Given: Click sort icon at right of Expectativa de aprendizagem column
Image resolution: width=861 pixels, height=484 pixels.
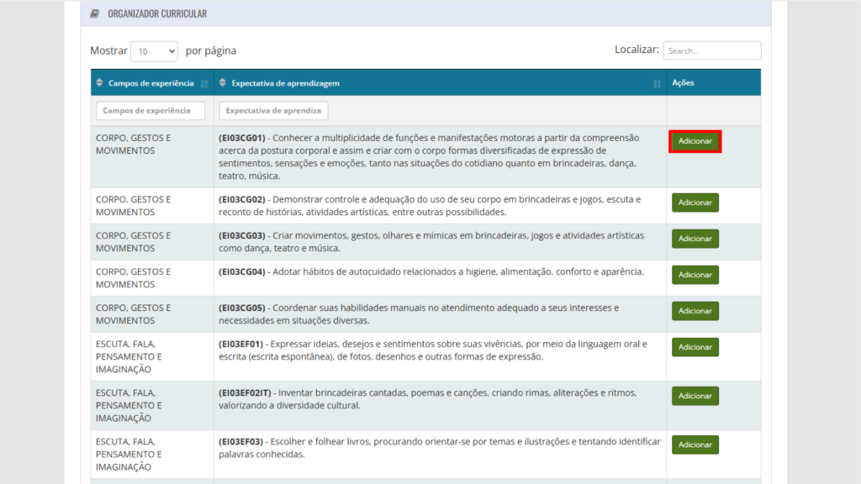Looking at the screenshot, I should (x=657, y=83).
